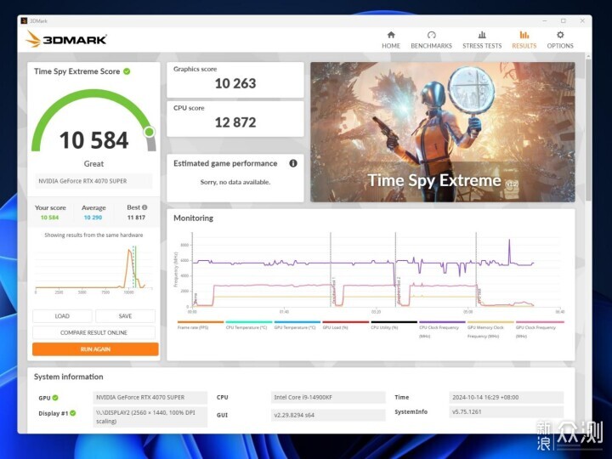This screenshot has width=612, height=459.
Task: Select the RESULTS tab
Action: (x=524, y=40)
